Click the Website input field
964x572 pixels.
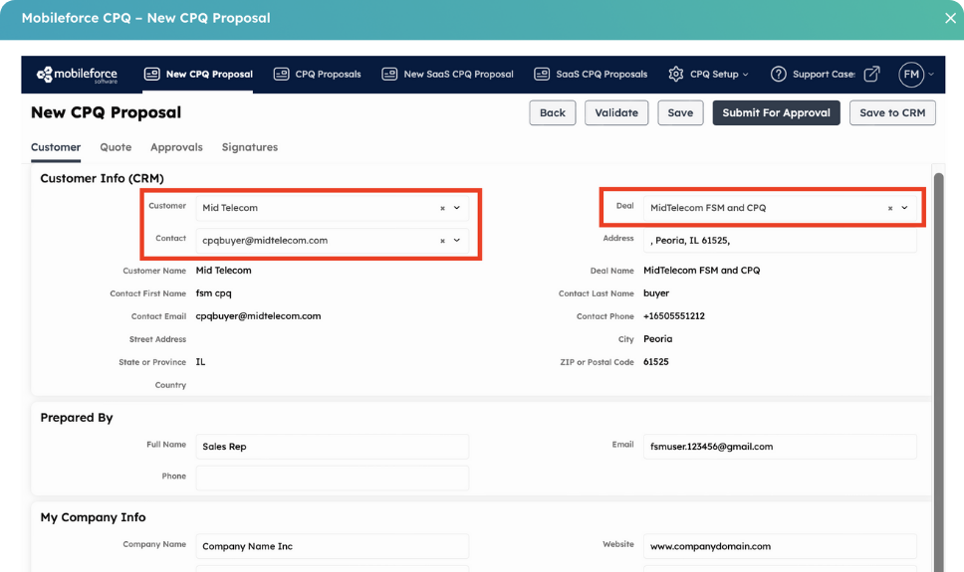pos(780,546)
